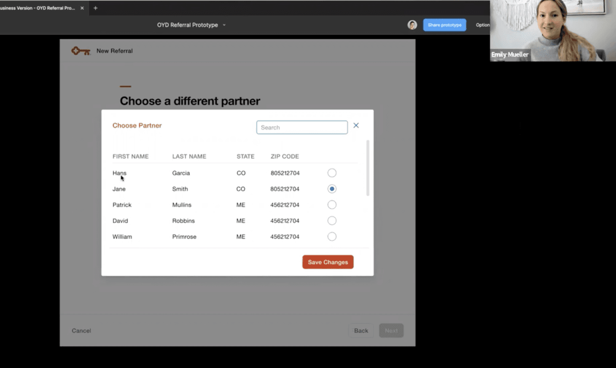616x368 pixels.
Task: Click the Save Changes button
Action: [328, 262]
